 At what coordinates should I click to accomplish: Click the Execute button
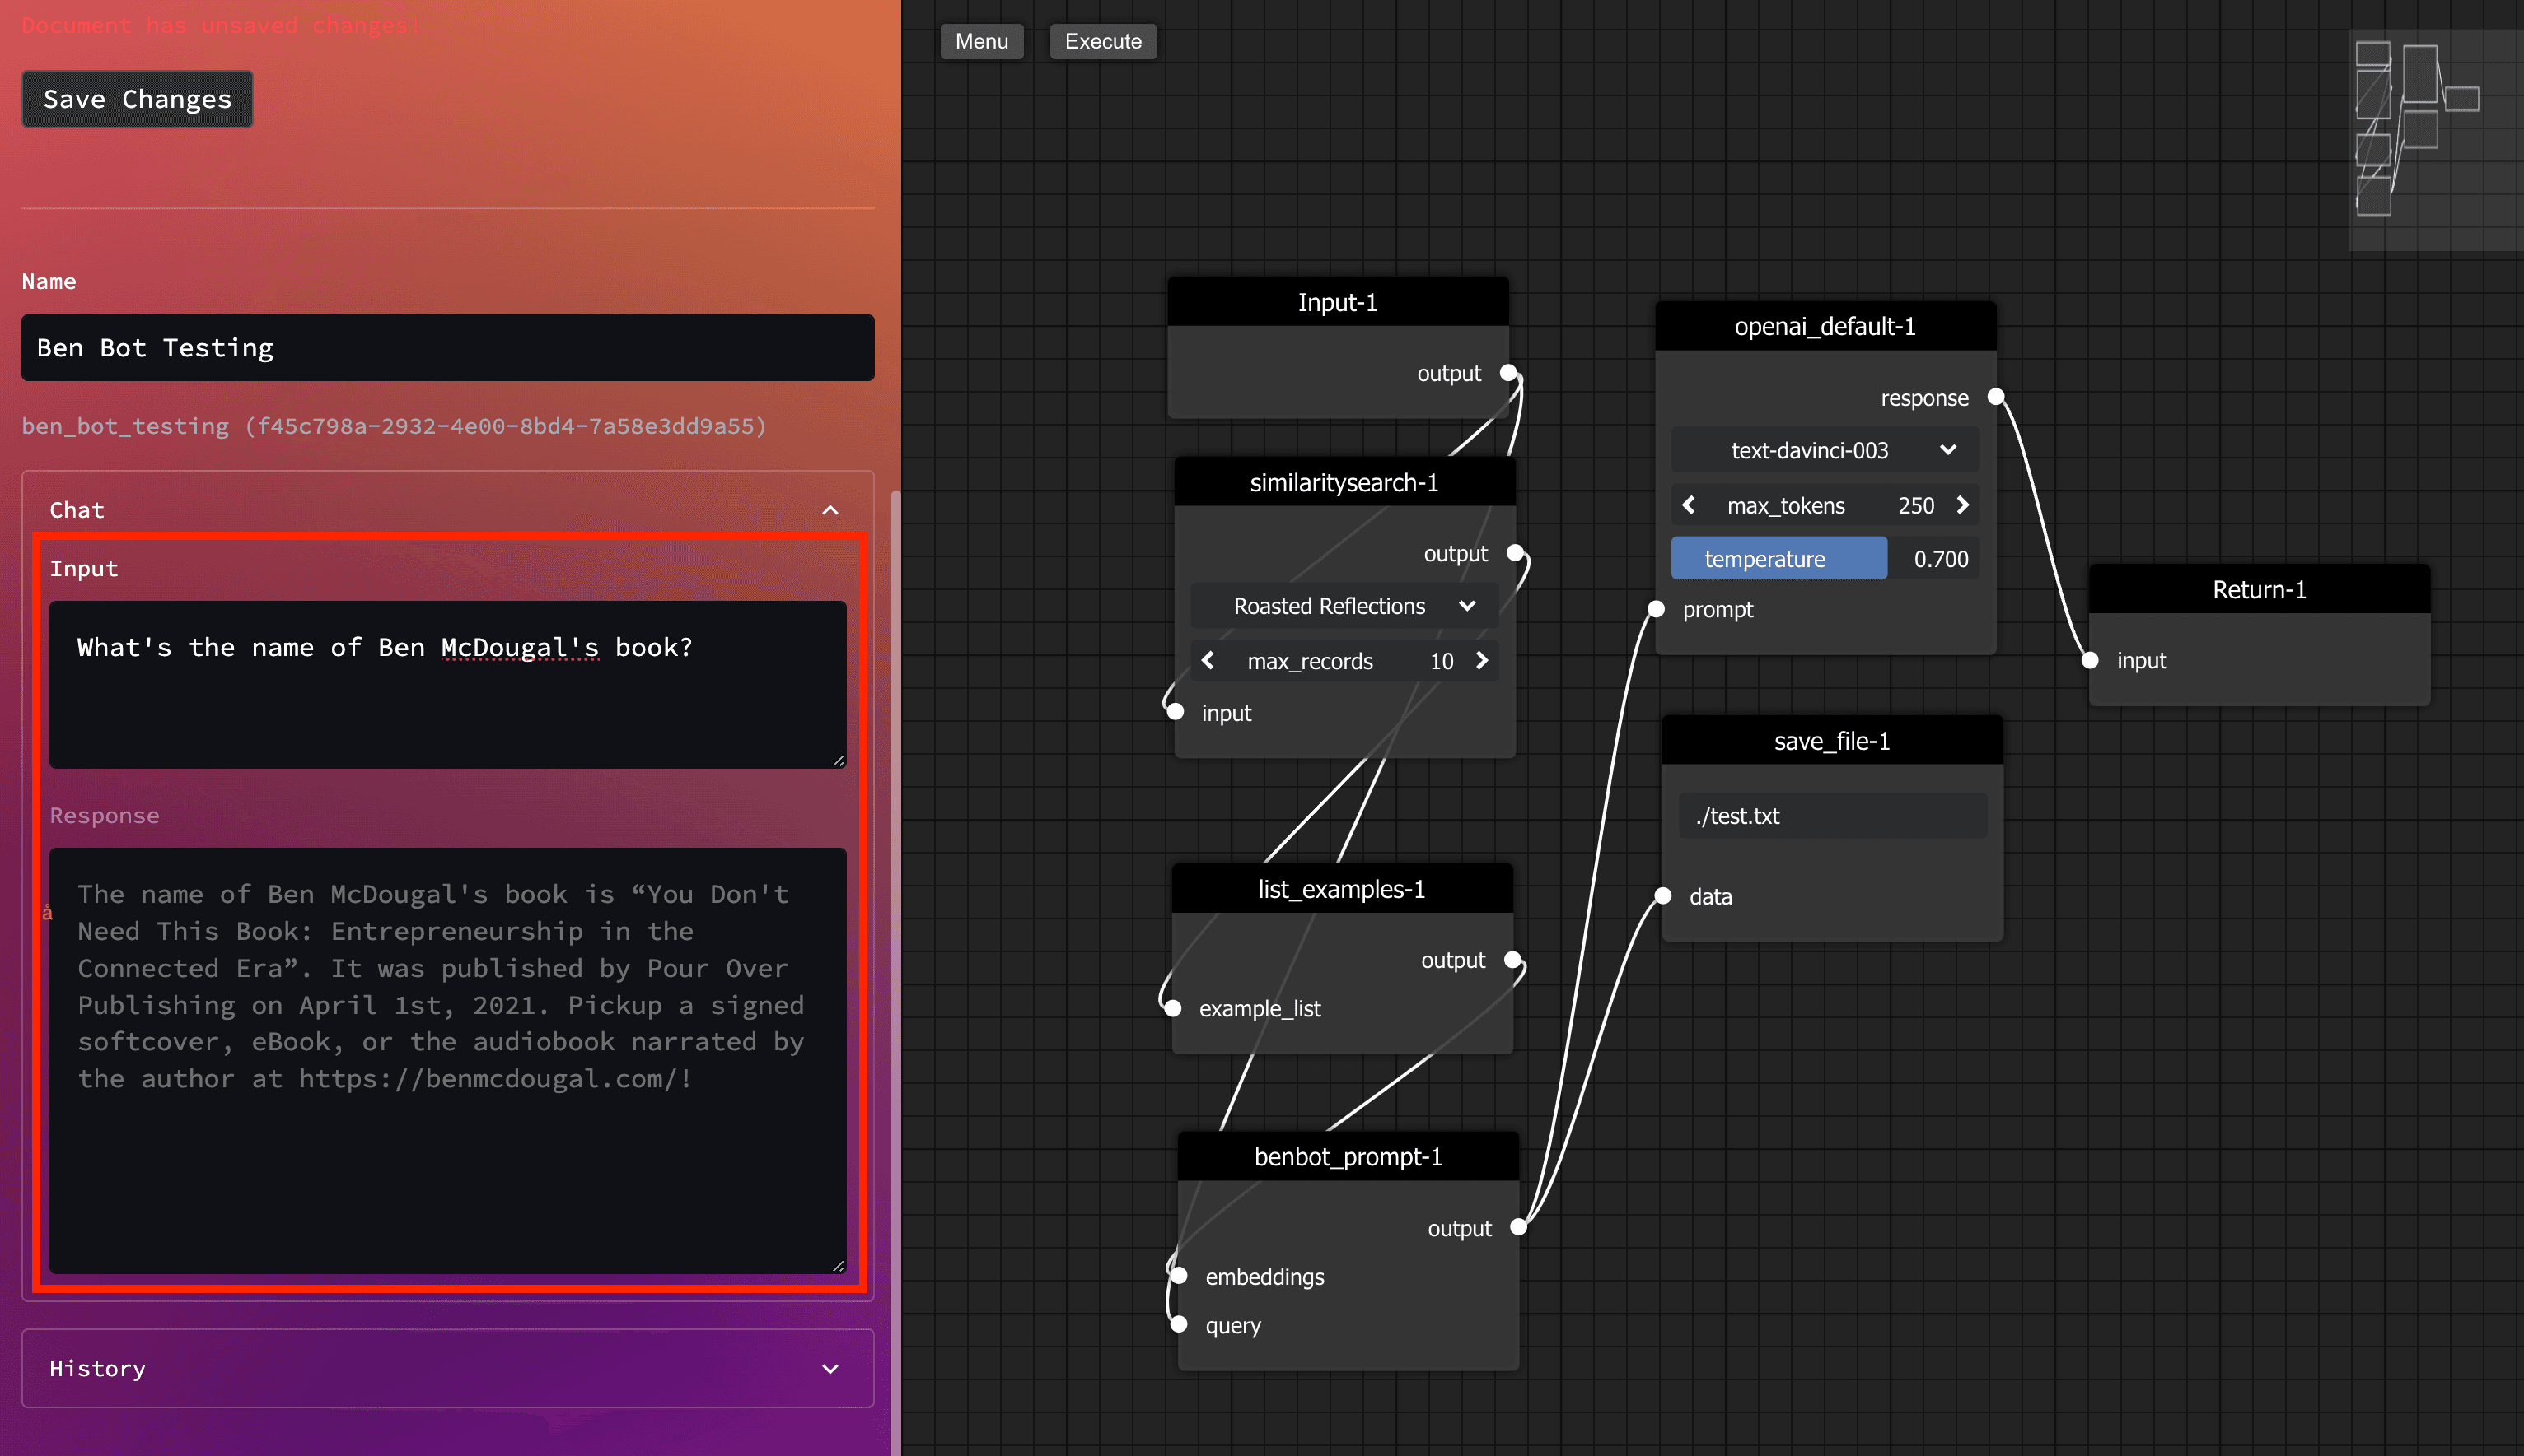point(1103,41)
